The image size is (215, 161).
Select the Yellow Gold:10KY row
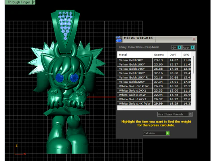coord(154,64)
